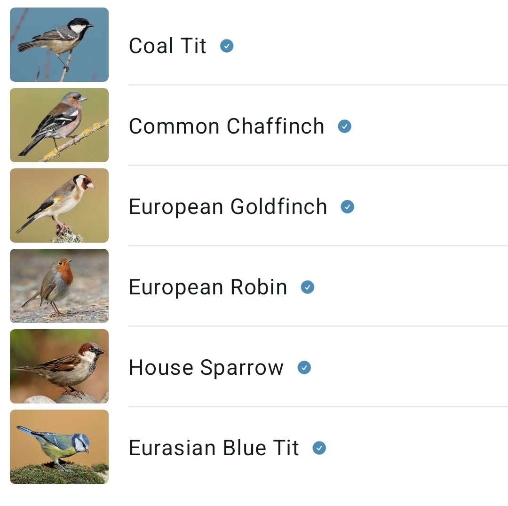The height and width of the screenshot is (506, 508).
Task: Click the divider line above Eurasian Blue Tit
Action: pos(318,407)
